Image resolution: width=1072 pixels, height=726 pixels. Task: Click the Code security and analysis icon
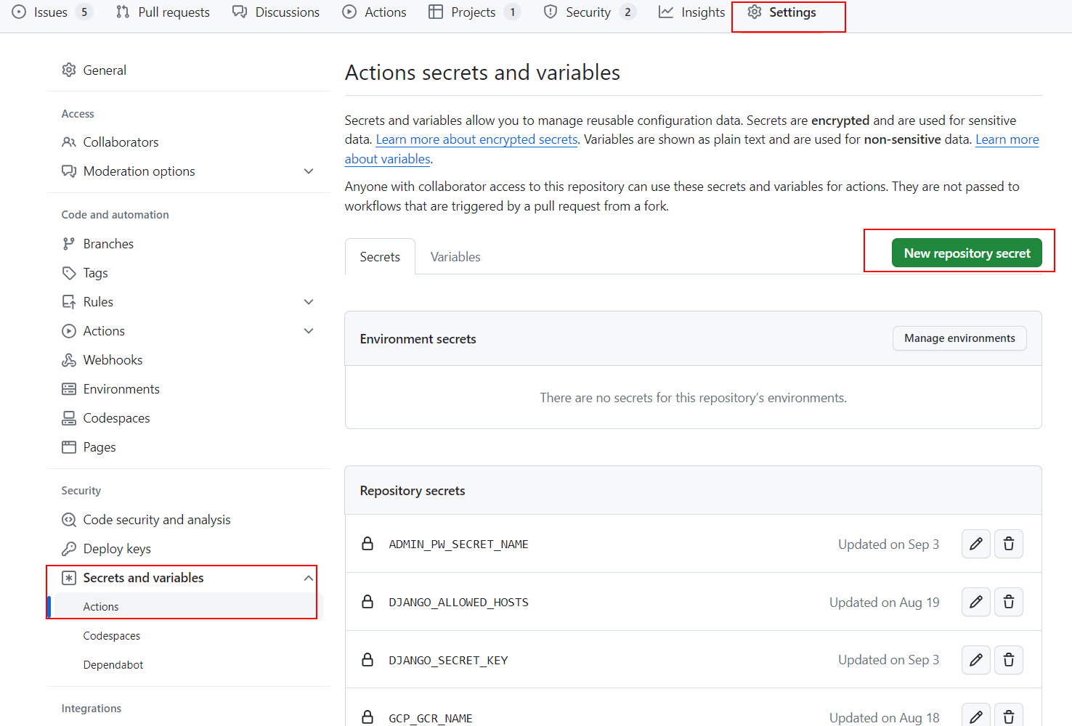(69, 520)
